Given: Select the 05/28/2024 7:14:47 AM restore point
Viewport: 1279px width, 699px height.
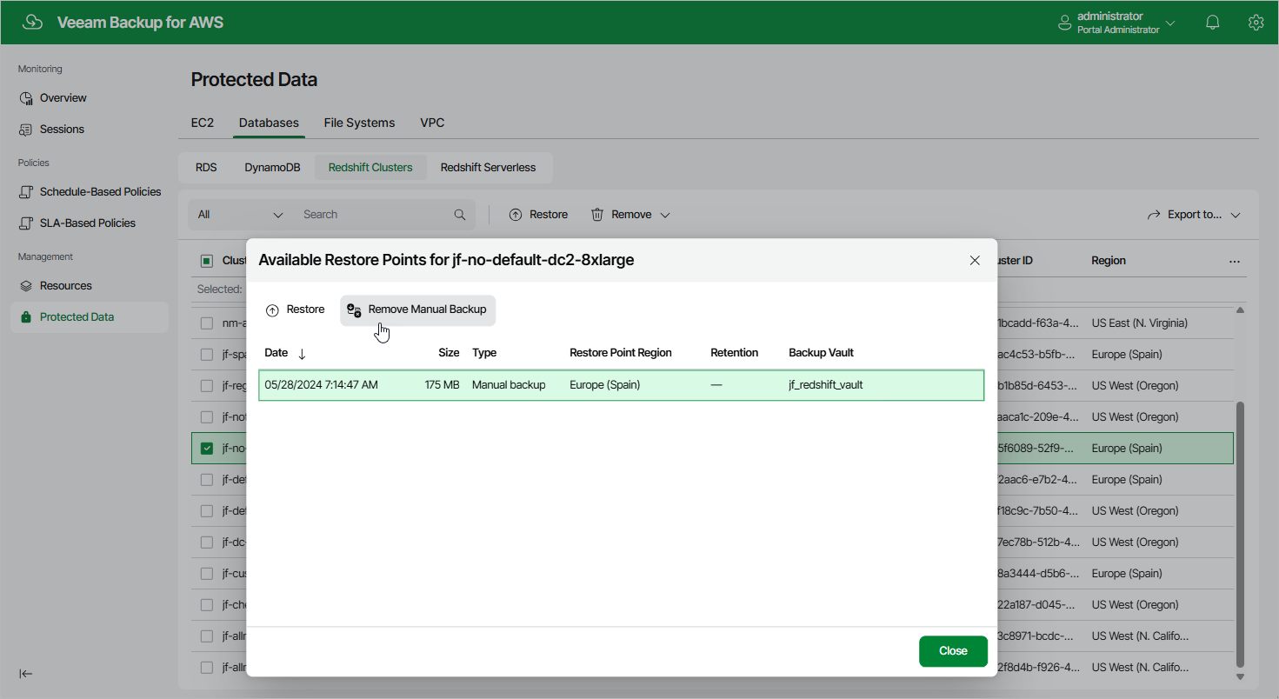Looking at the screenshot, I should tap(622, 385).
